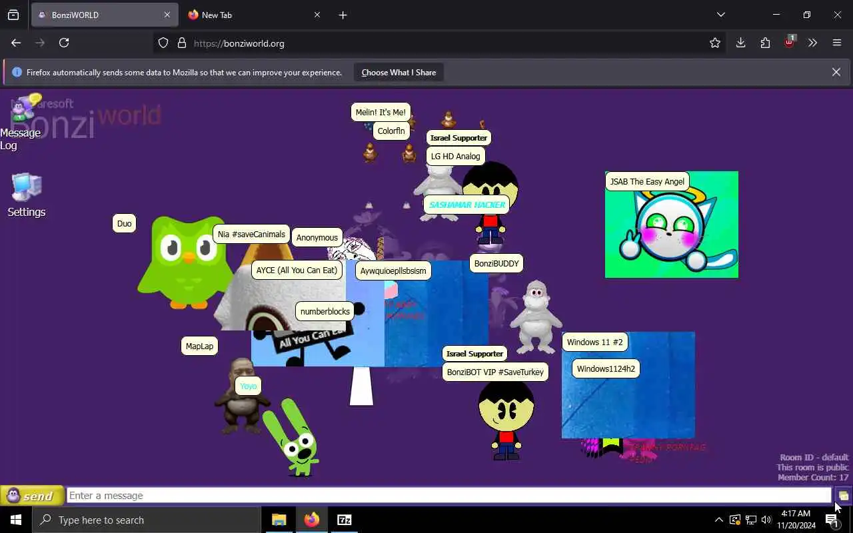Click the 'MapLap' name tag
The width and height of the screenshot is (853, 533).
[x=199, y=346]
